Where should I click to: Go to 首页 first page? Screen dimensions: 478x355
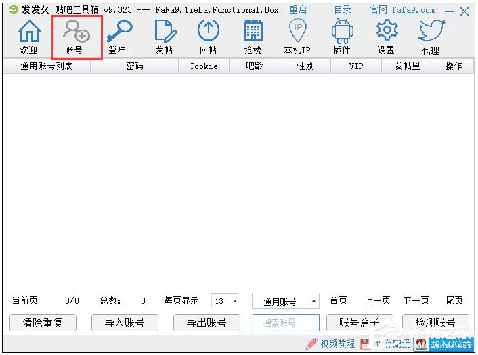(339, 300)
